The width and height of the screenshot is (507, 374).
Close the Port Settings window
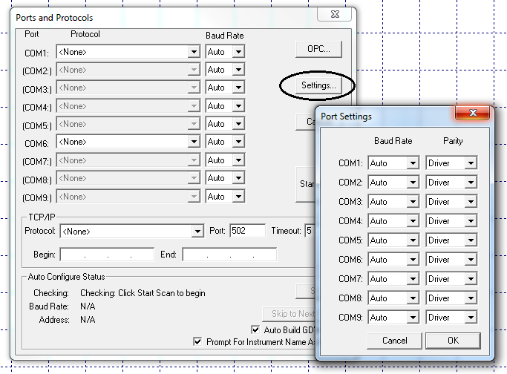pyautogui.click(x=471, y=115)
